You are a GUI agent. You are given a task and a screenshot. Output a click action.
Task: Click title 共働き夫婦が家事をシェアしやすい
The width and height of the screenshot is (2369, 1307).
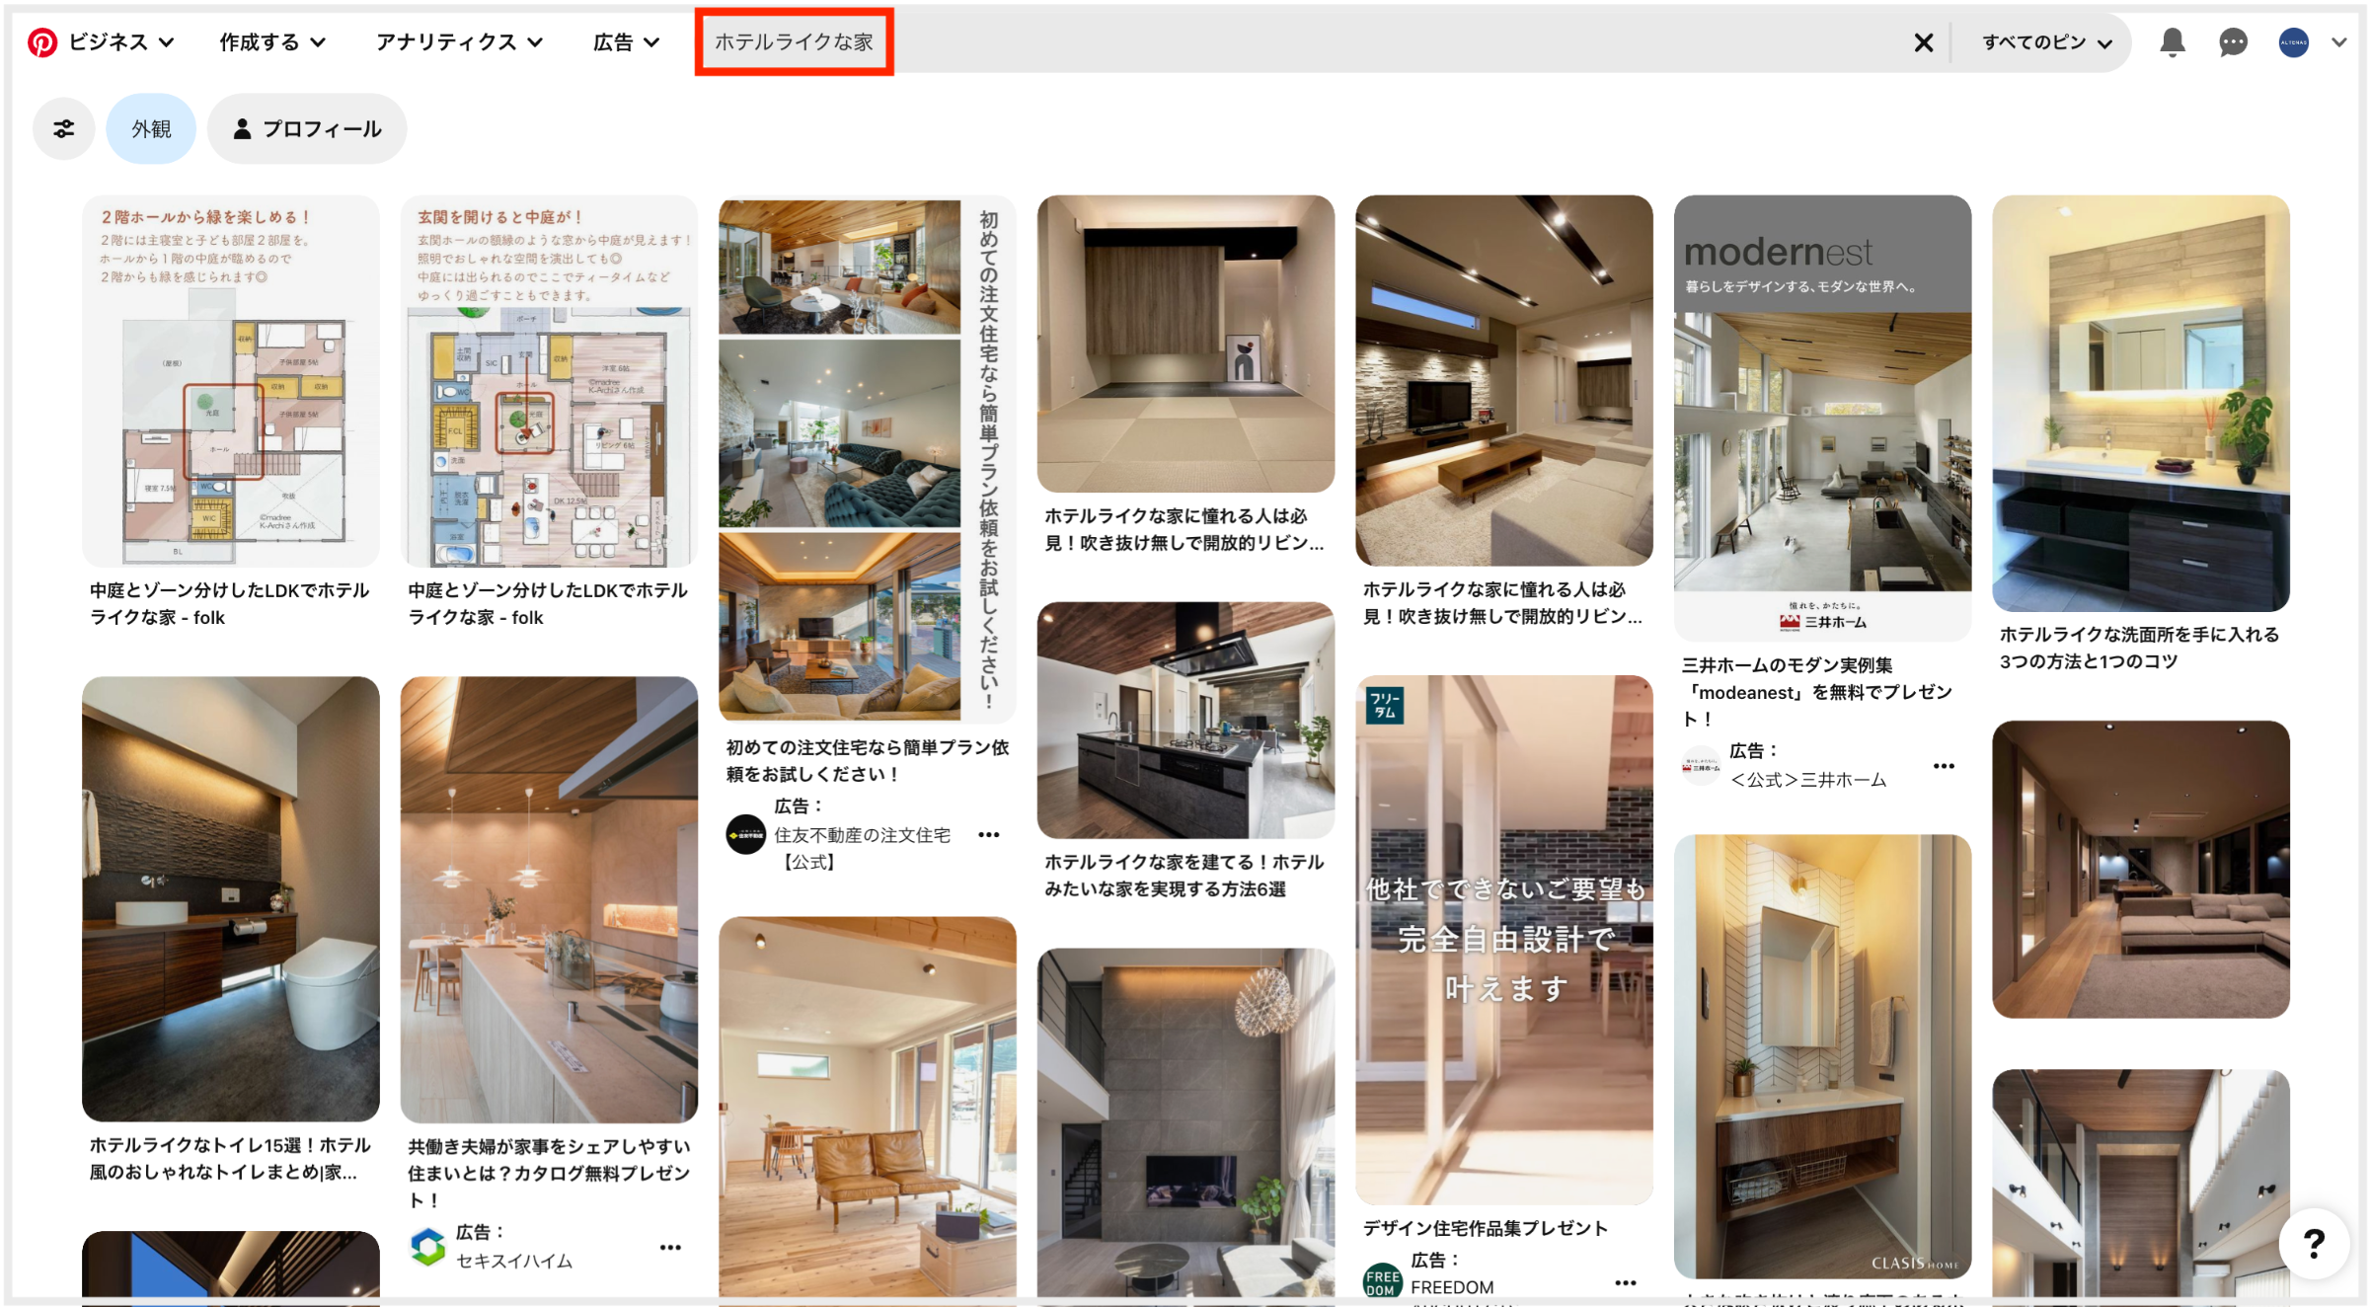549,1173
